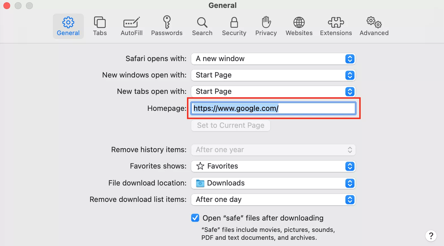Open Extensions puzzle piece pane
The image size is (444, 246).
[336, 26]
